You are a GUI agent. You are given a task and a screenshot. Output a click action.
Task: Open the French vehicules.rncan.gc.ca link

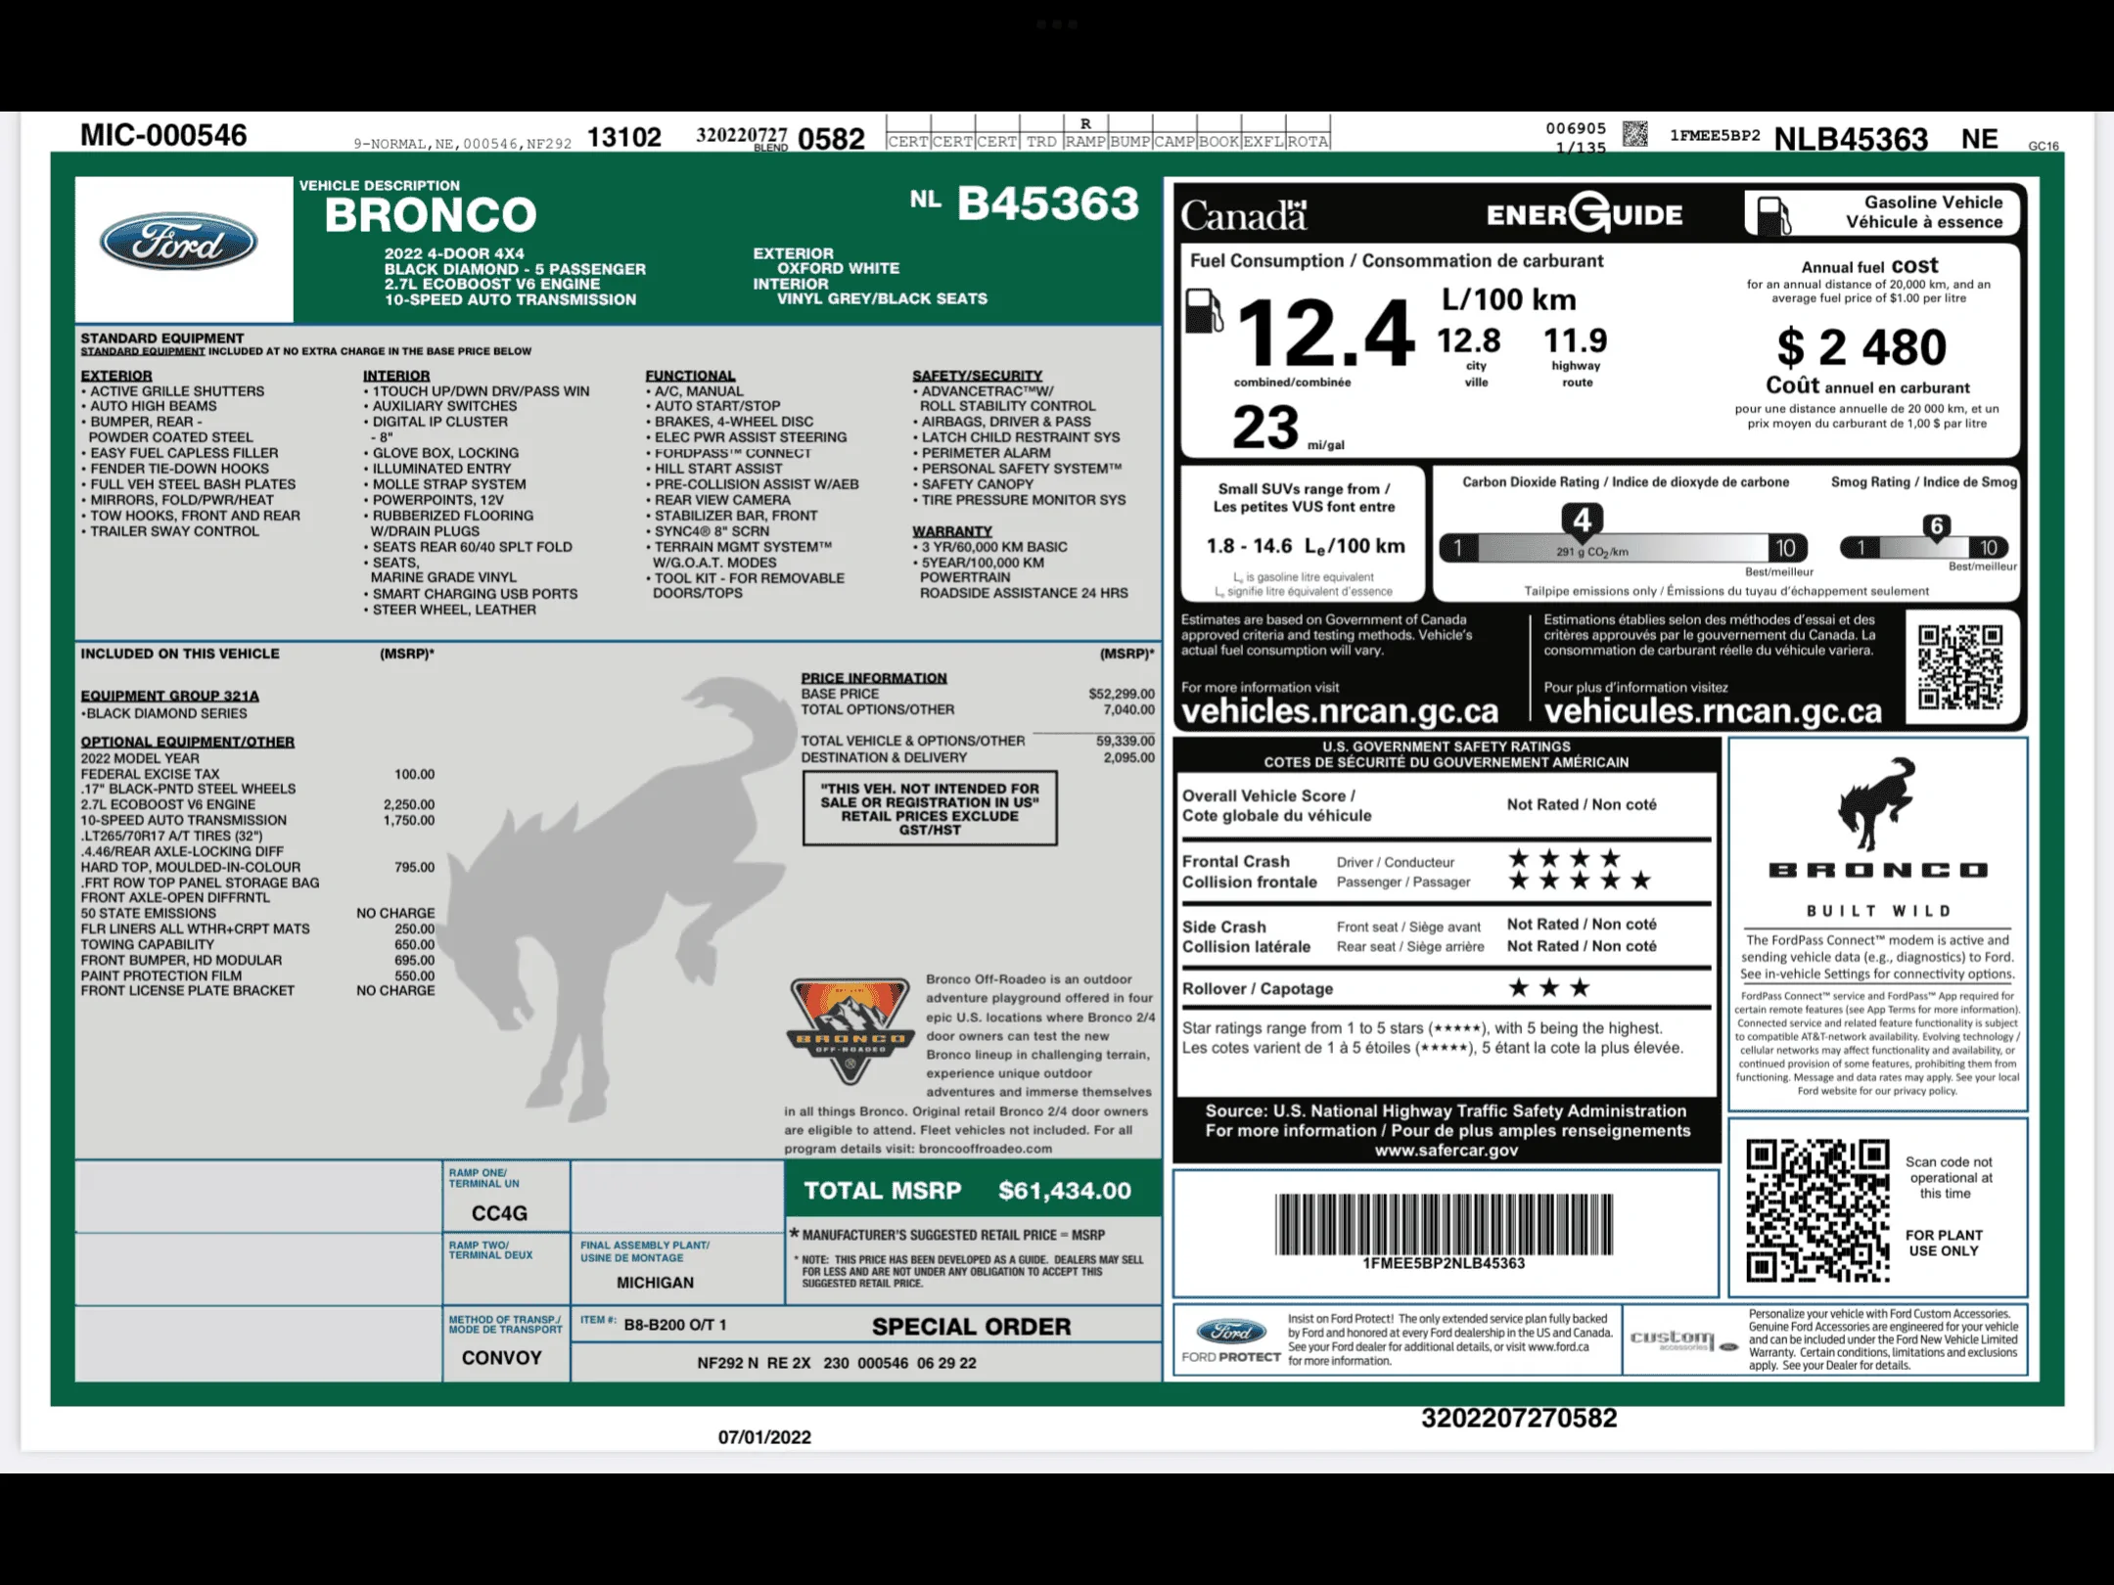click(1713, 711)
